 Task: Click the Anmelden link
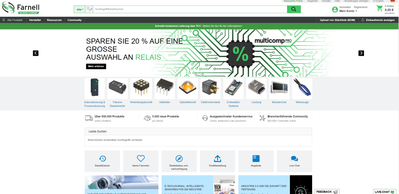point(345,7)
